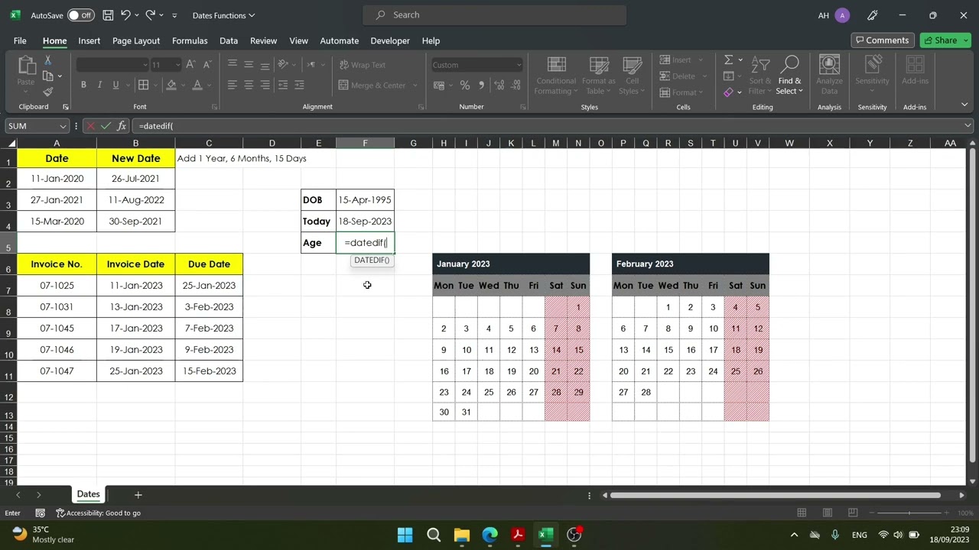Image resolution: width=979 pixels, height=550 pixels.
Task: Add a new sheet with plus button
Action: tap(138, 495)
